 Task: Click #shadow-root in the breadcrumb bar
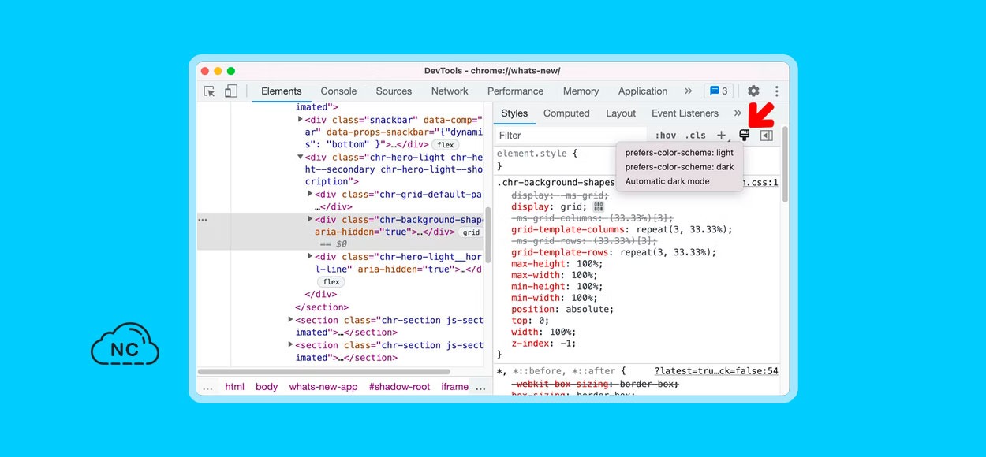pos(399,387)
